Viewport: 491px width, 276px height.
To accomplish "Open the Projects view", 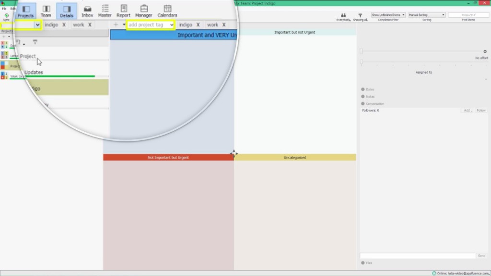I will click(x=26, y=11).
